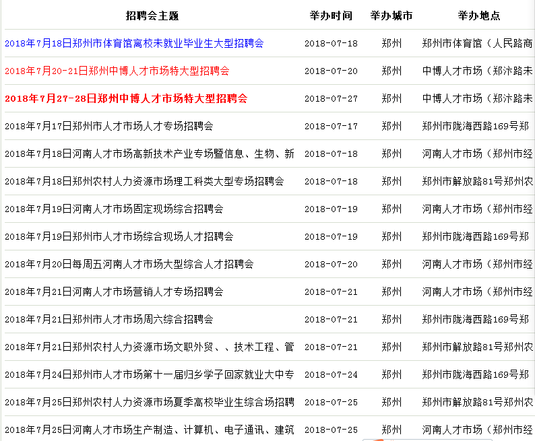Select the date 2018-07-17
The width and height of the screenshot is (535, 441).
[x=331, y=127]
